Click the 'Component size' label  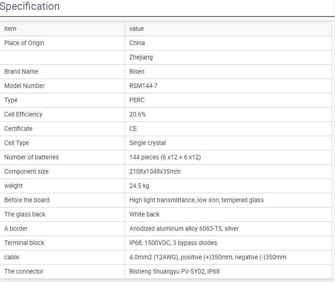tap(26, 172)
